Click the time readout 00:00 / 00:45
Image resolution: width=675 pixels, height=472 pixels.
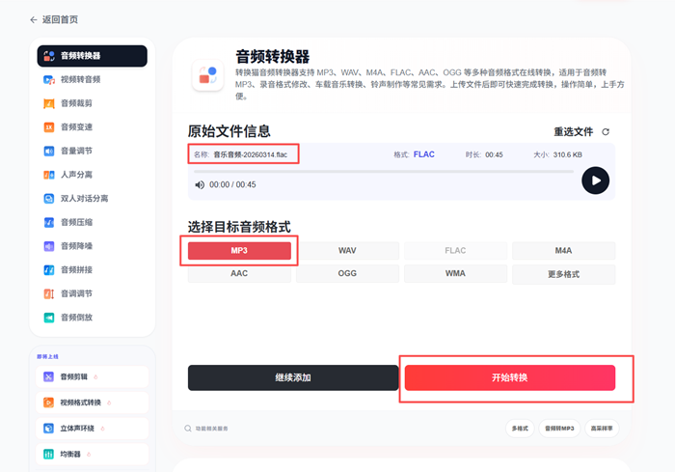click(x=232, y=185)
